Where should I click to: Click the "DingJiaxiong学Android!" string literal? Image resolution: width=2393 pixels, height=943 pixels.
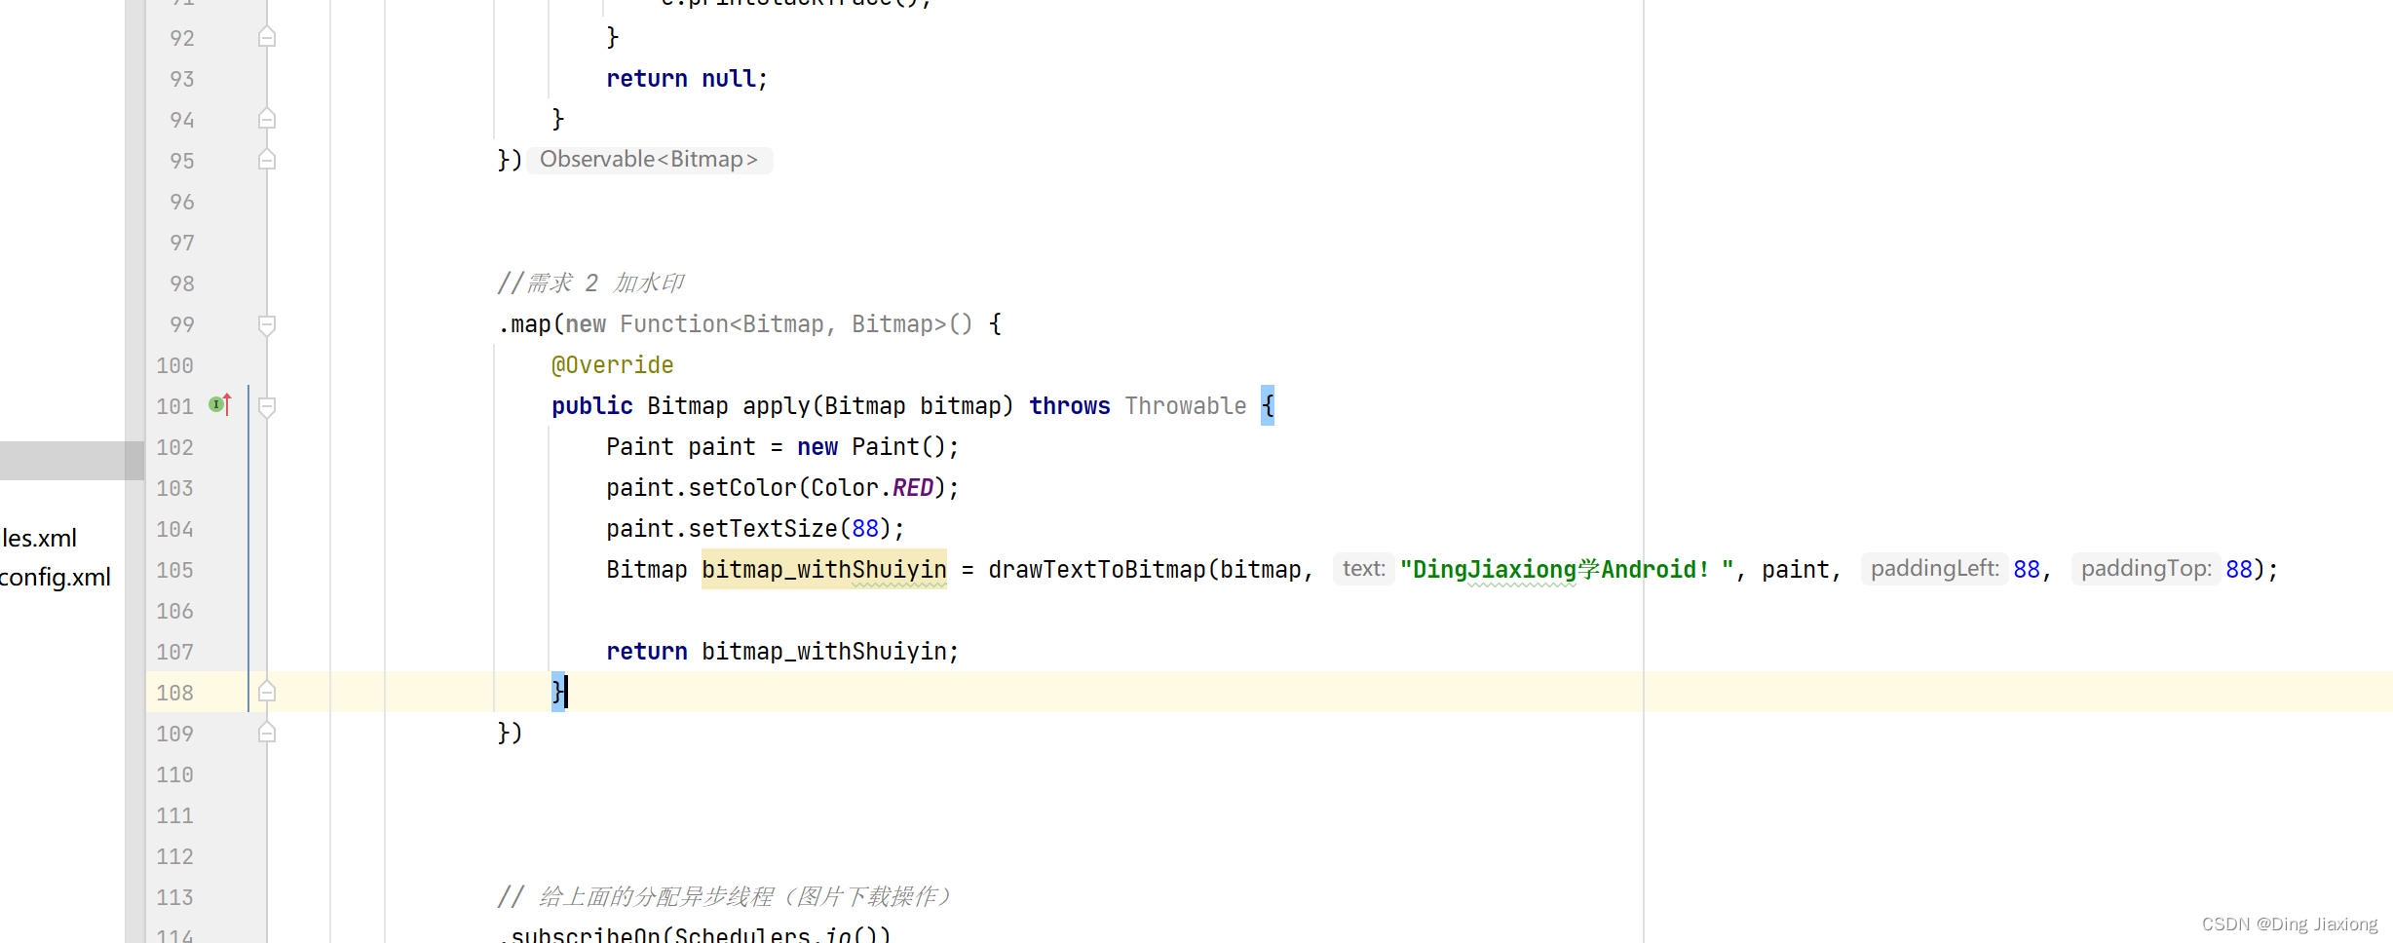[x=1567, y=569]
